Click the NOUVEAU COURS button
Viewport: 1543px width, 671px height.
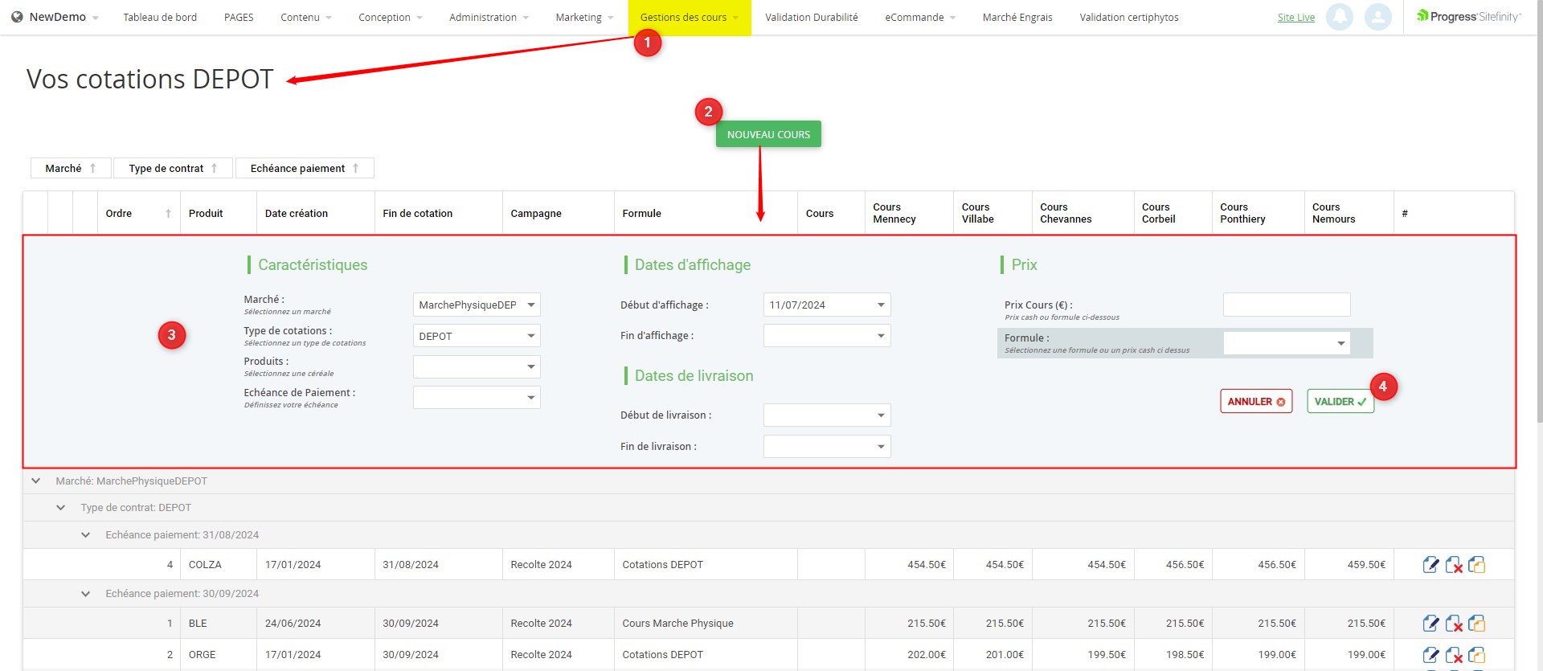click(x=768, y=135)
